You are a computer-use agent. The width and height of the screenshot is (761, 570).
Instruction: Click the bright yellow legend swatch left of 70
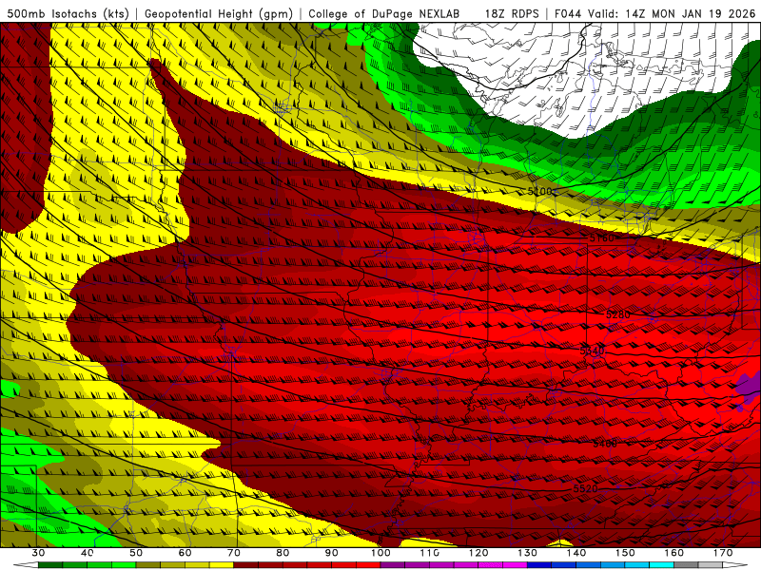tap(222, 565)
